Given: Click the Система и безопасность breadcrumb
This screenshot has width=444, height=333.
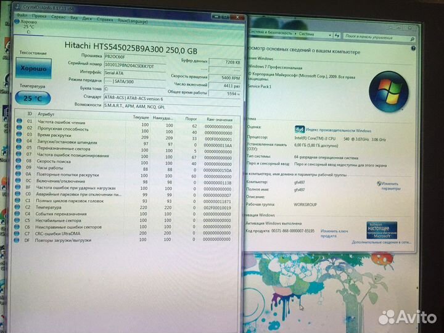Looking at the screenshot, I should point(271,33).
